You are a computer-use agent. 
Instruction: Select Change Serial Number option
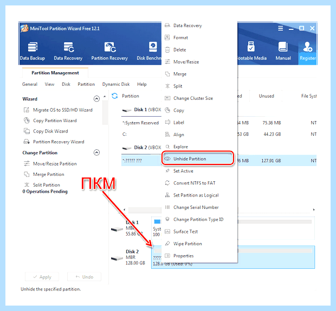tap(199, 207)
